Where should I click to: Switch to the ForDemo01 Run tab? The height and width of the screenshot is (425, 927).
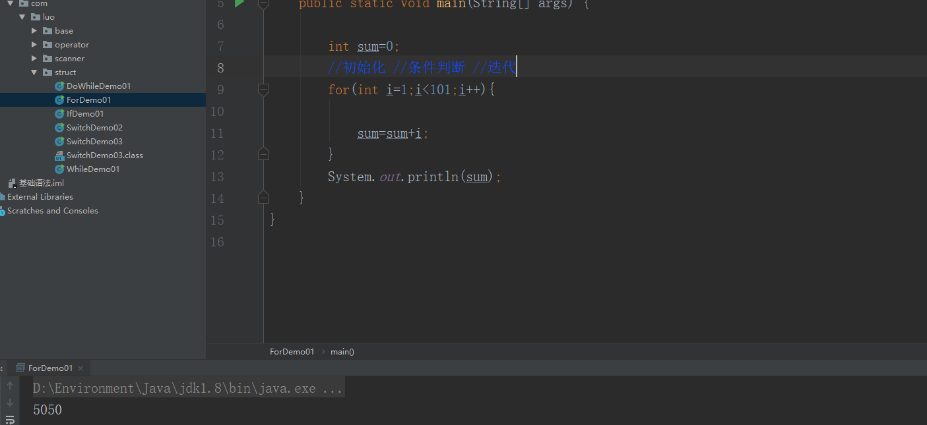(50, 368)
